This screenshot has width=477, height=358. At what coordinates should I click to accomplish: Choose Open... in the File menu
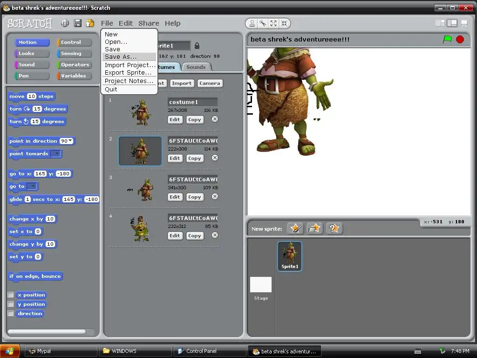129,41
